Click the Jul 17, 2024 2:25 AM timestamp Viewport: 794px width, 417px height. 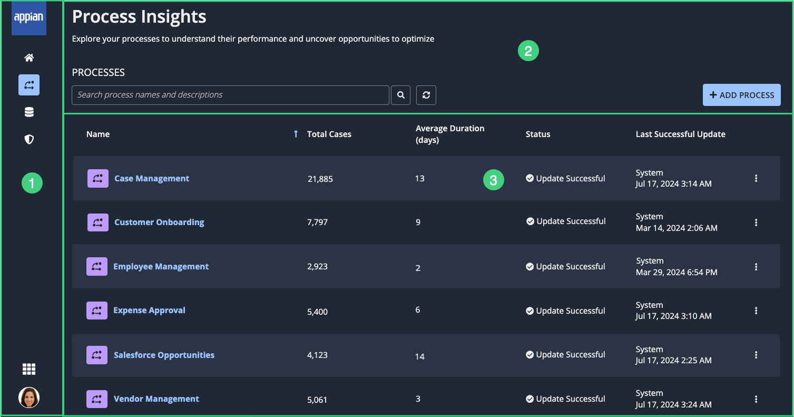click(674, 360)
